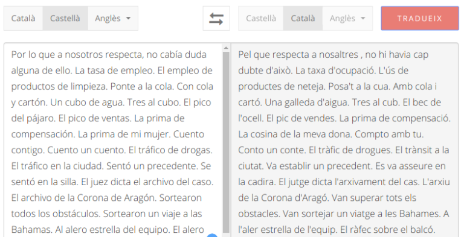Click translated phrase "Posa't a la cua."
This screenshot has width=464, height=237.
click(359, 86)
